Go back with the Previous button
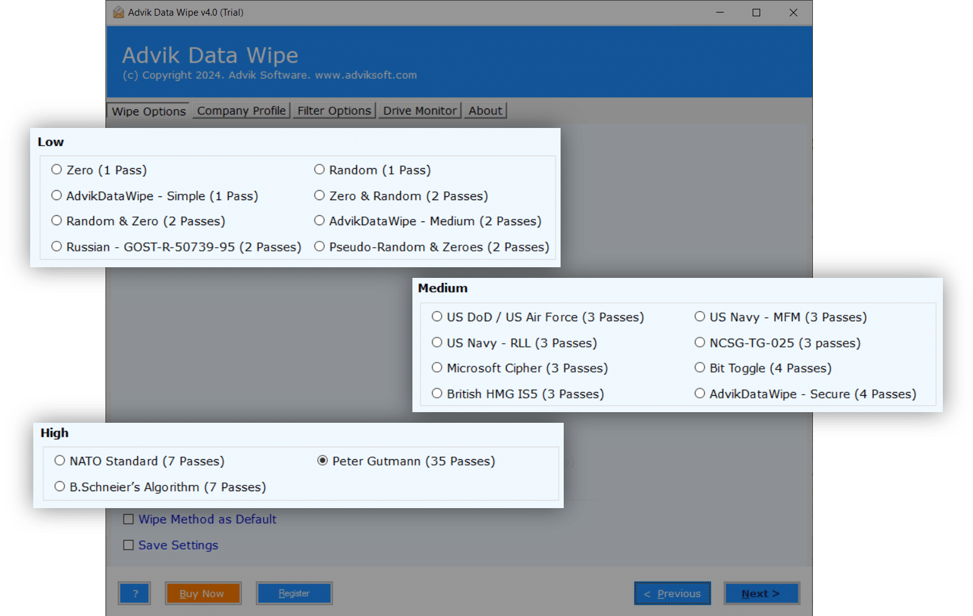 point(672,593)
